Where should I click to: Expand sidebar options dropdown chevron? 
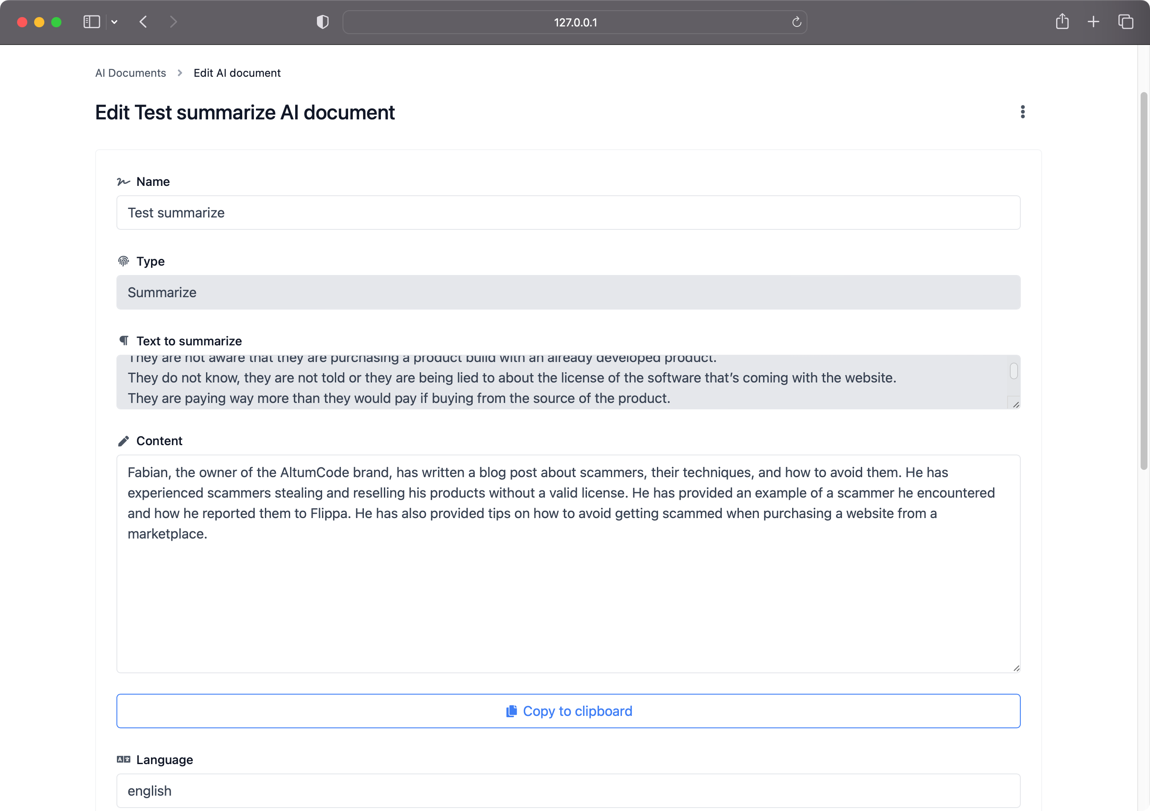(x=114, y=22)
